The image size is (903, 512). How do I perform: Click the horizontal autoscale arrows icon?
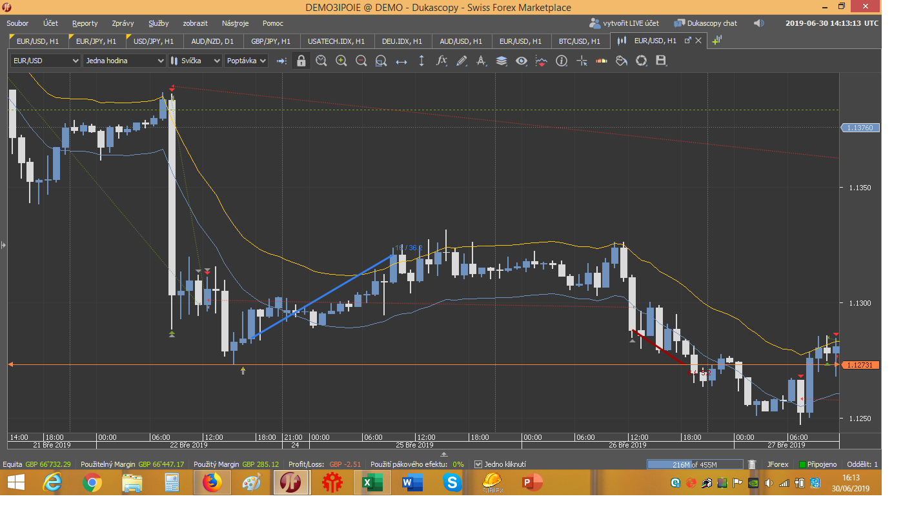[401, 61]
